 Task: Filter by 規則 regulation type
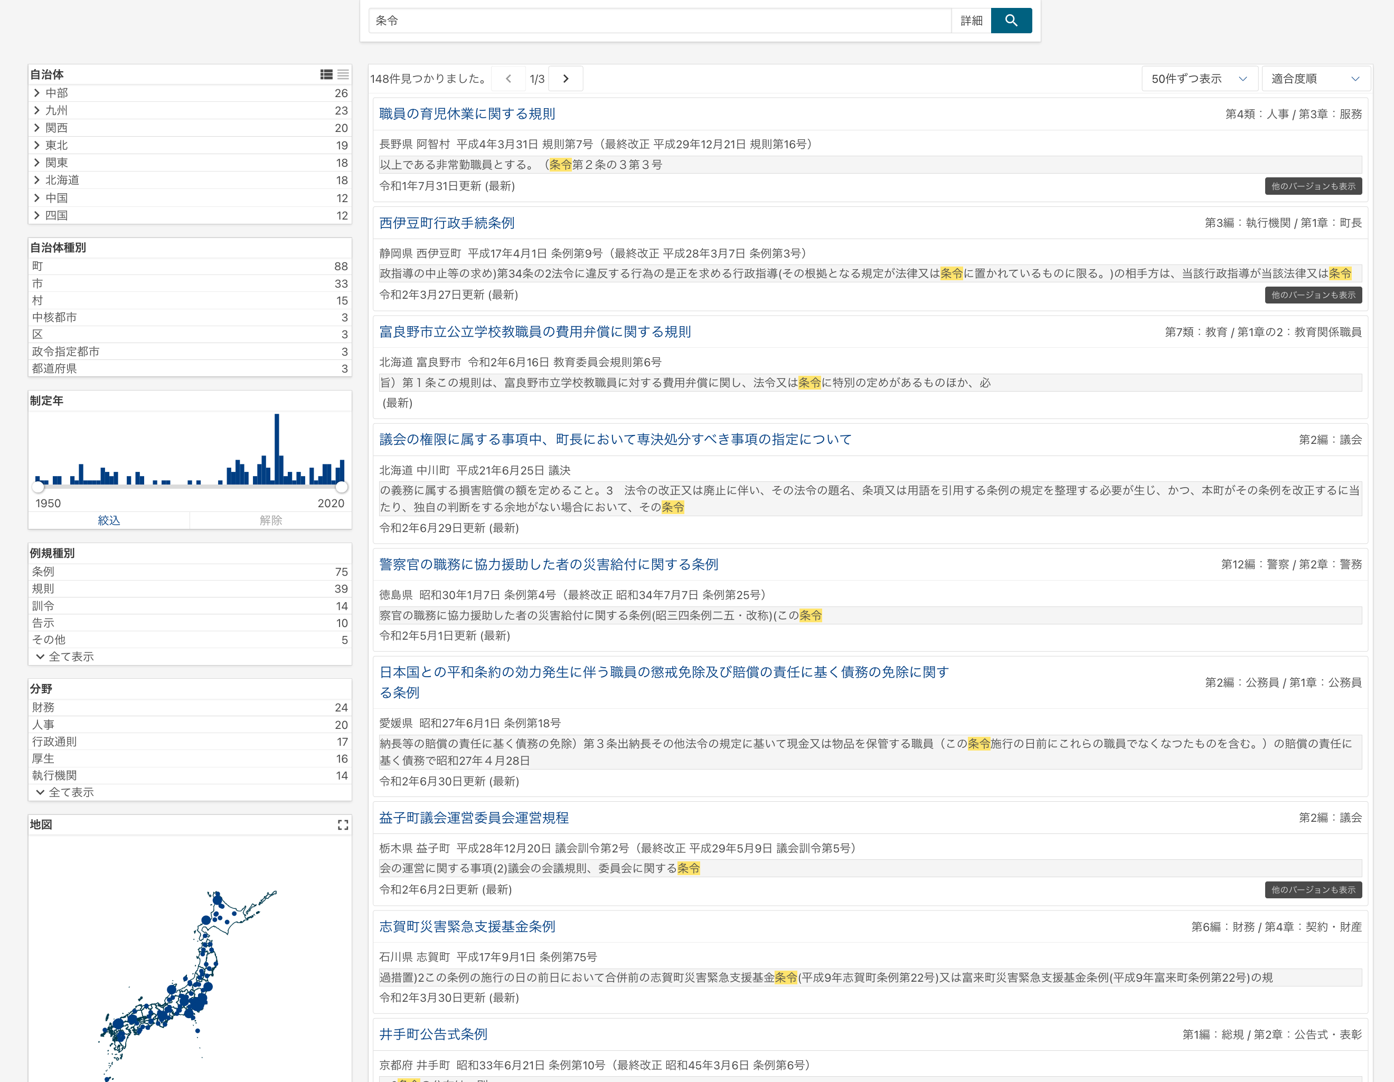pos(190,589)
